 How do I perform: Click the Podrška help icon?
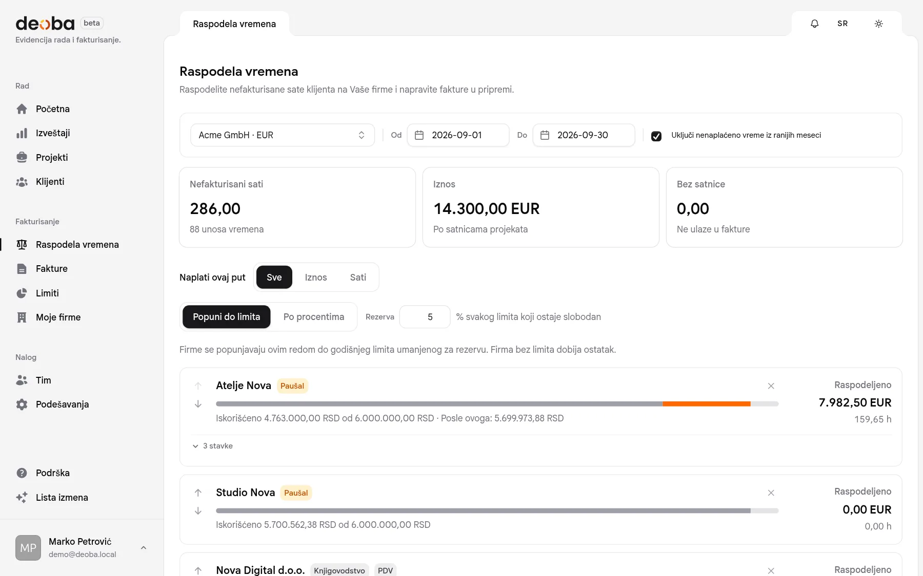click(x=22, y=473)
